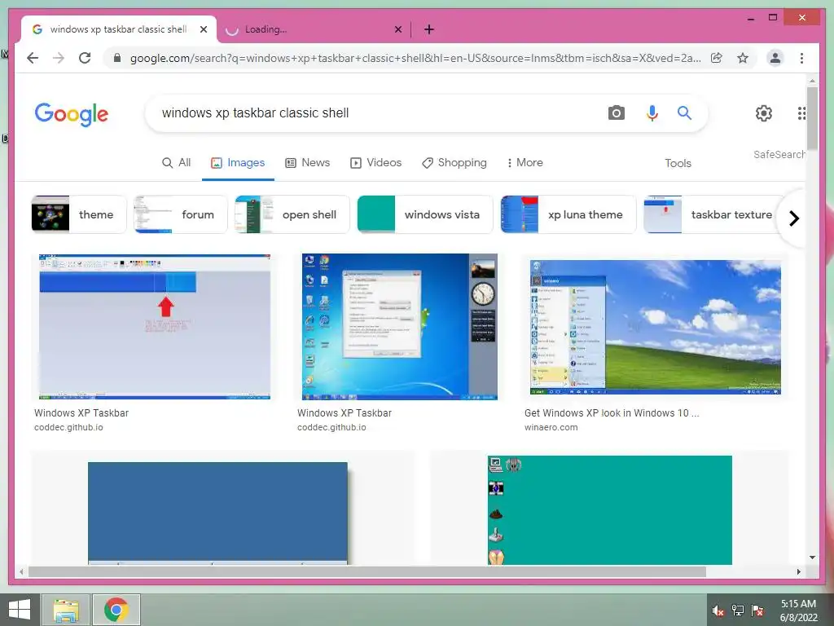Click the Chrome taskbar icon
The height and width of the screenshot is (626, 834).
pyautogui.click(x=116, y=610)
